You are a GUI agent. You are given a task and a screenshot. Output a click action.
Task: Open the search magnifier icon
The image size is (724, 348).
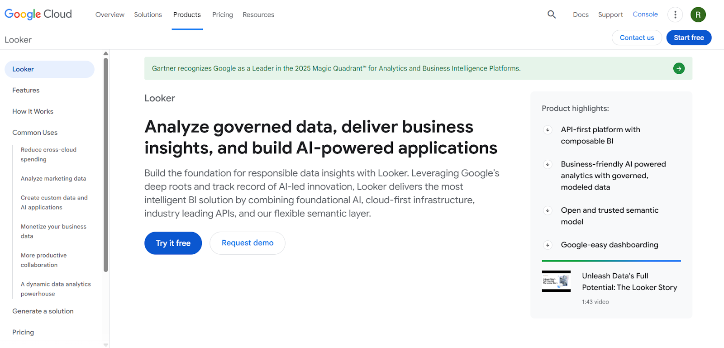tap(551, 14)
